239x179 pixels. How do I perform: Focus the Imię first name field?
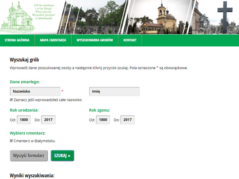[x=114, y=91]
